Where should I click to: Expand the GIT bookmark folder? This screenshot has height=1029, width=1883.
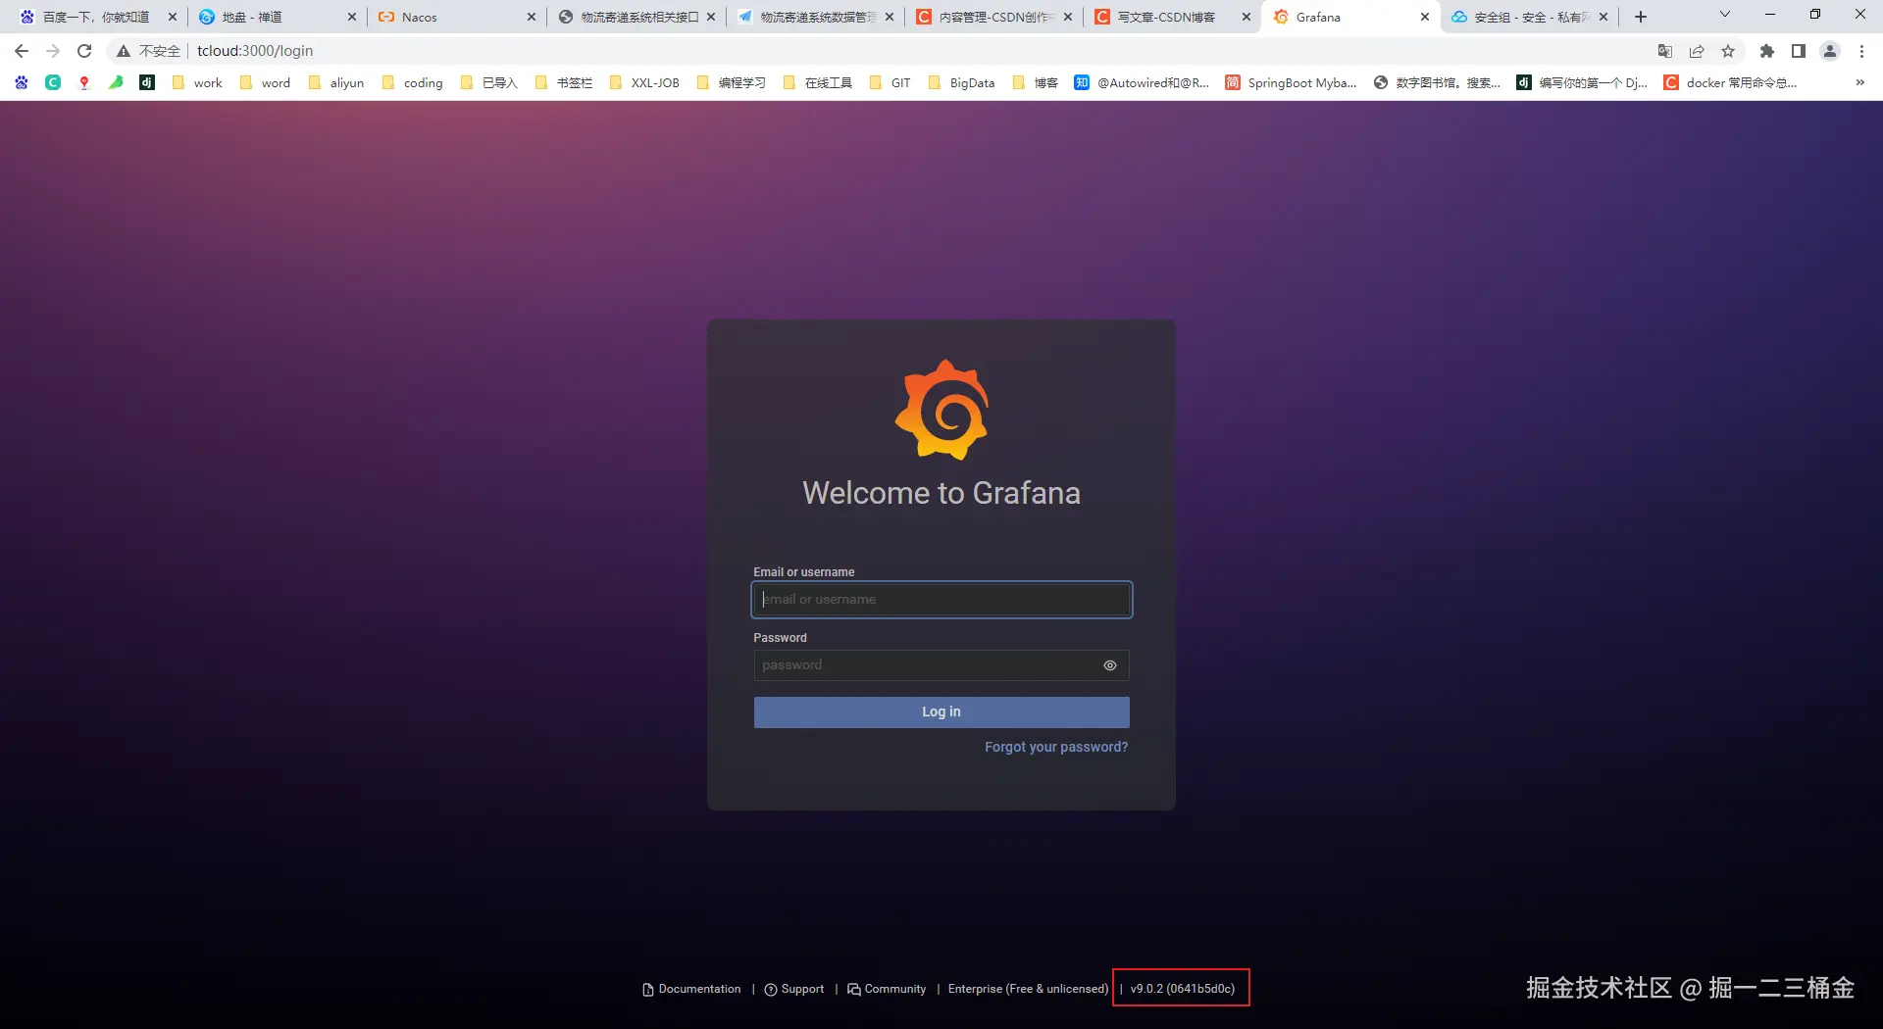pyautogui.click(x=891, y=83)
